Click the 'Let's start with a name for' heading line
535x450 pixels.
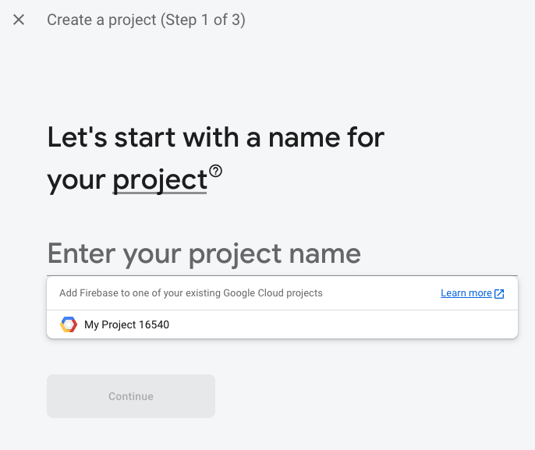point(216,138)
